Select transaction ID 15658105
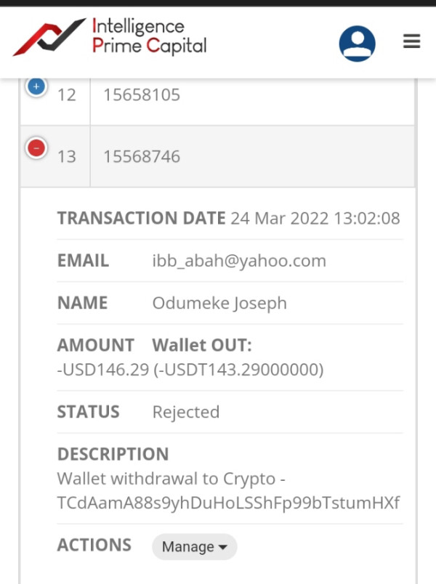 coord(142,95)
